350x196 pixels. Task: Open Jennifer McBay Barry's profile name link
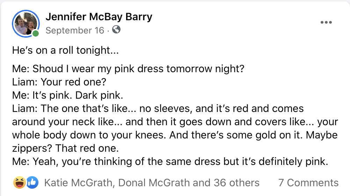(99, 17)
